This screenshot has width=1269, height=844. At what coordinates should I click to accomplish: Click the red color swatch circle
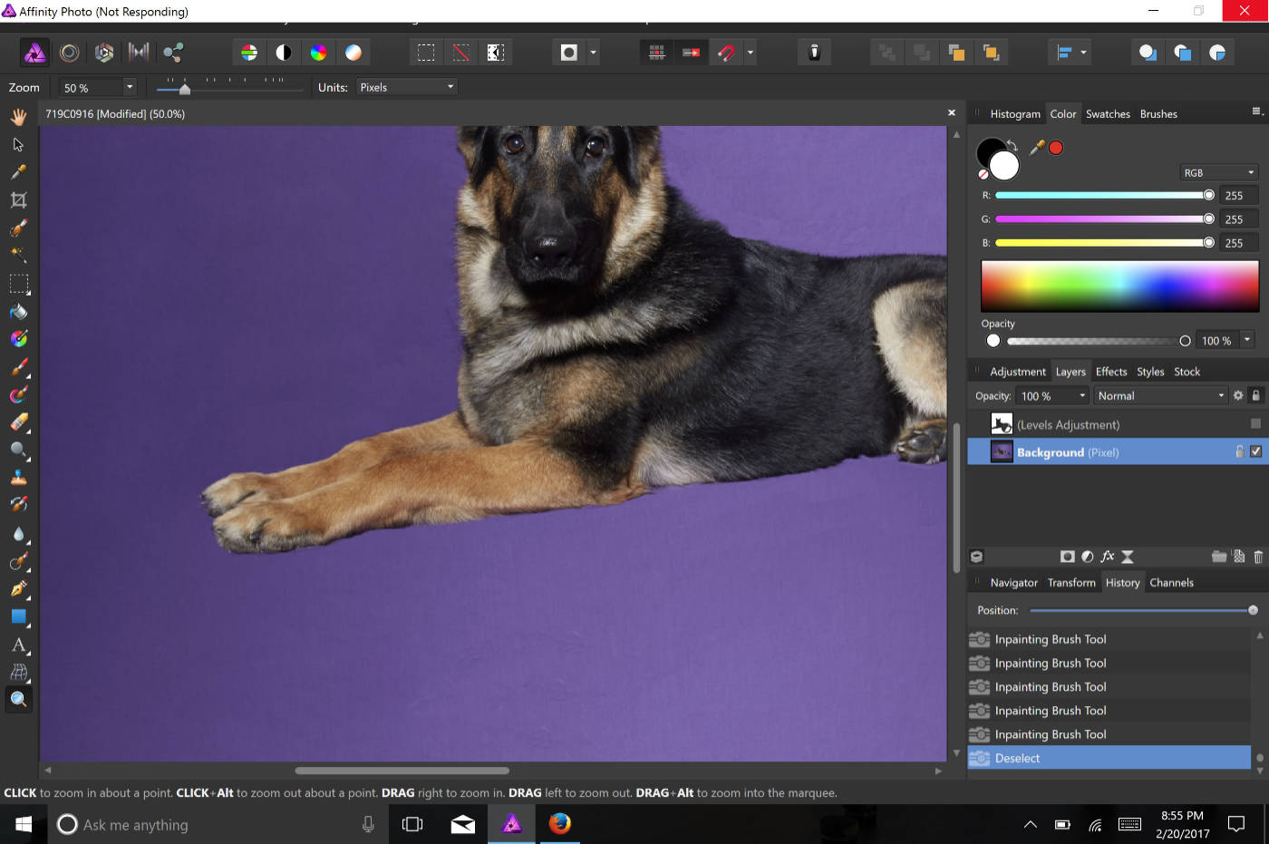(1056, 147)
